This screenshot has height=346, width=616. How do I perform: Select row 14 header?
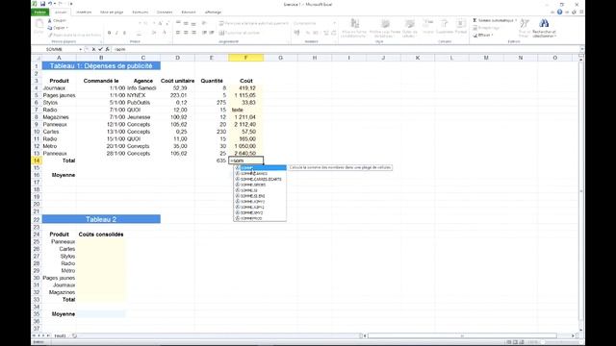[37, 161]
